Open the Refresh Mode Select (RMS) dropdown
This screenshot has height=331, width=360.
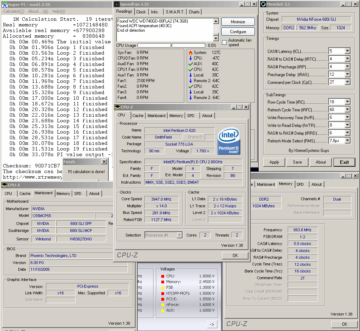click(347, 140)
